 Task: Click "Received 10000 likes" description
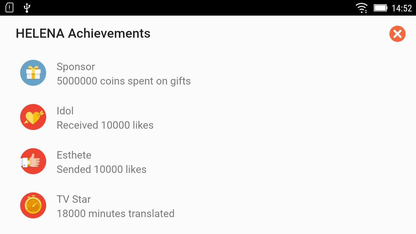point(105,125)
